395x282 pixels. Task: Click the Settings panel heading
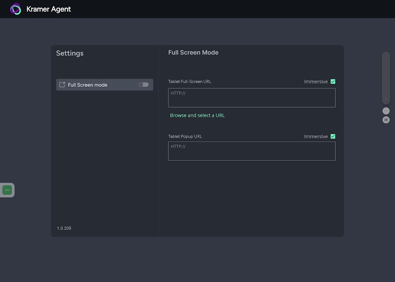[x=70, y=53]
